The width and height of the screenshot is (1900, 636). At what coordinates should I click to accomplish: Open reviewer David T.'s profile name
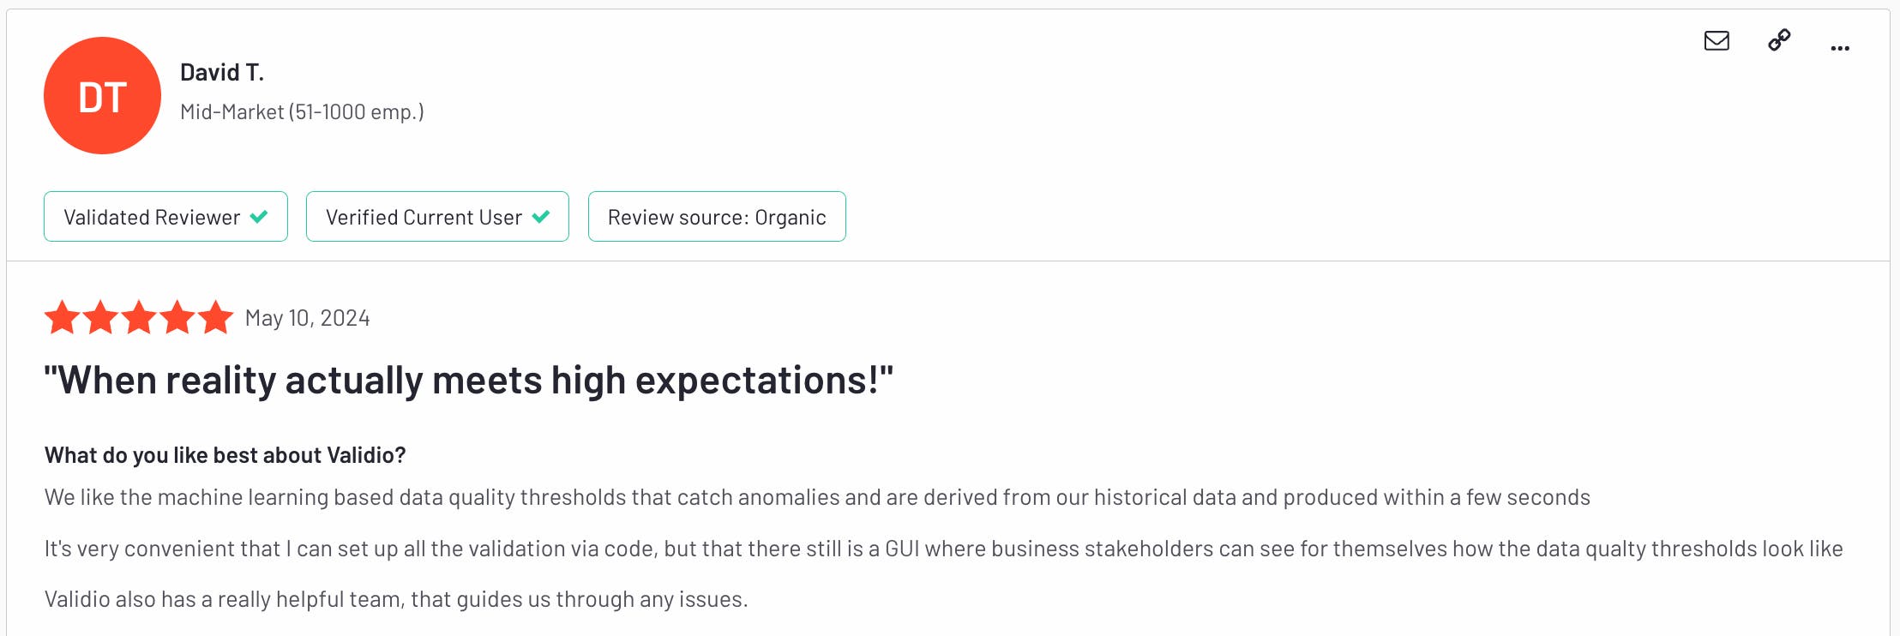(222, 73)
